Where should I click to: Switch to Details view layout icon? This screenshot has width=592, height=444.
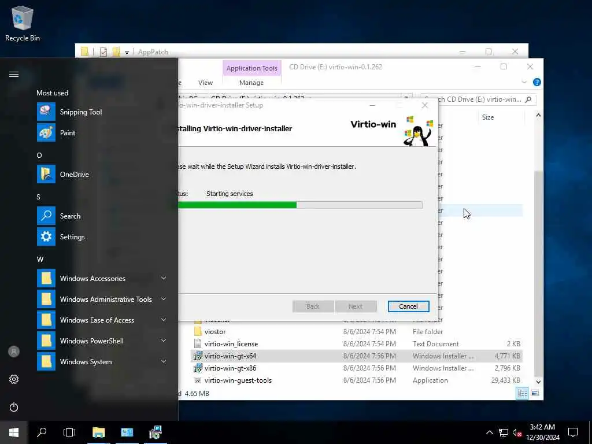(523, 393)
